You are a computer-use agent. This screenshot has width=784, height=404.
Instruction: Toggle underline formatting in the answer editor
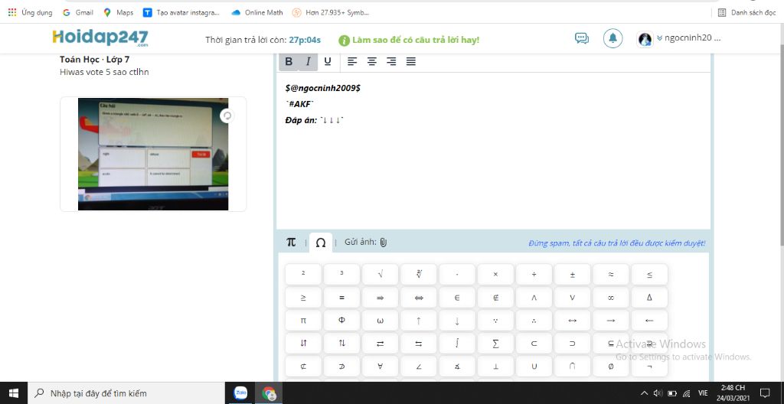(328, 61)
